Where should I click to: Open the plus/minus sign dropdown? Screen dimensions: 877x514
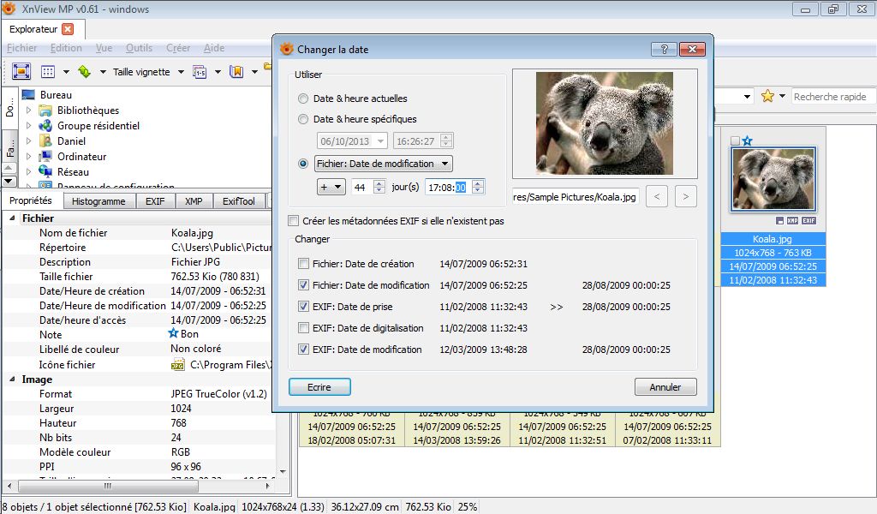(x=330, y=187)
